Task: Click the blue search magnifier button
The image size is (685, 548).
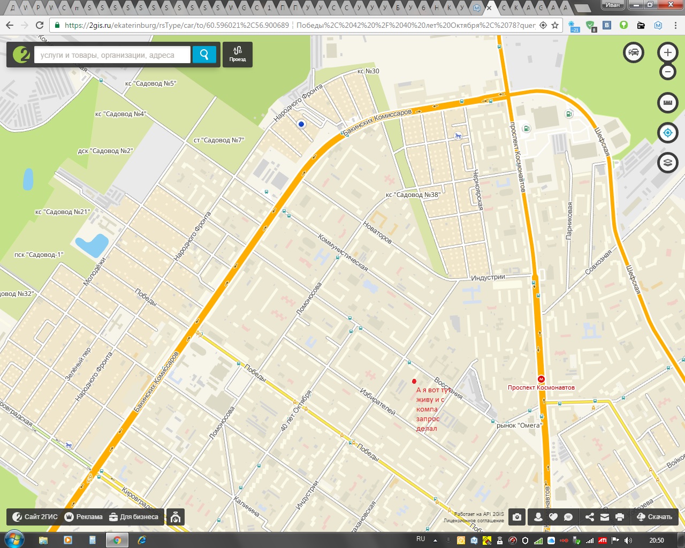Action: pyautogui.click(x=204, y=55)
